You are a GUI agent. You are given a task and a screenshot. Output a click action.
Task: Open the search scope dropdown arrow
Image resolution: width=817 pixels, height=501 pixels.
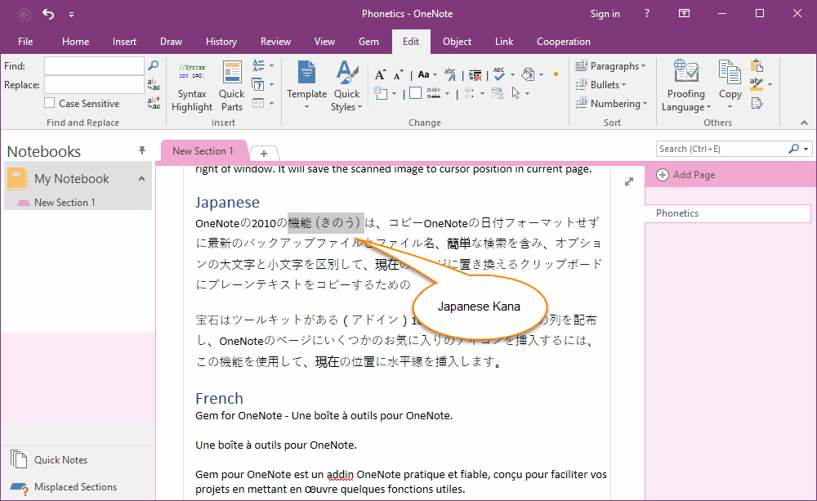click(x=806, y=149)
